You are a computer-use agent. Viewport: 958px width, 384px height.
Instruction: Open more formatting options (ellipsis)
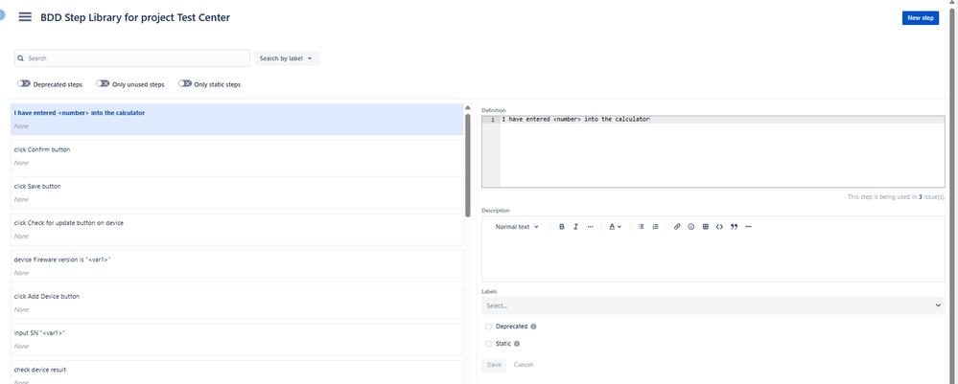pyautogui.click(x=590, y=227)
